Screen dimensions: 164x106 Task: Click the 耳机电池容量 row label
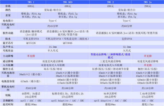[x=8, y=74]
